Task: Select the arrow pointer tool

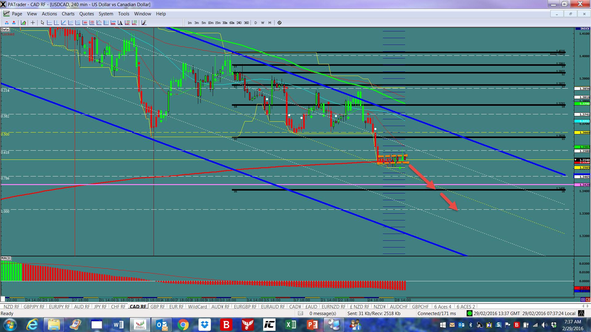Action: (x=42, y=23)
